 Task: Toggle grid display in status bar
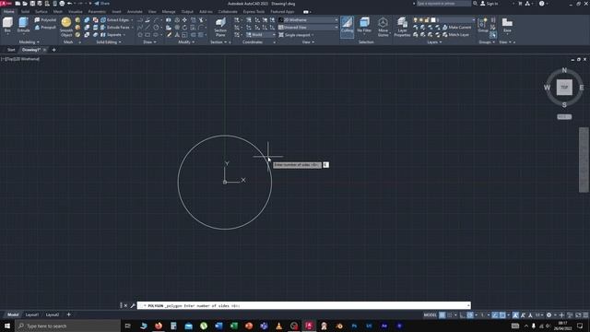pyautogui.click(x=442, y=315)
